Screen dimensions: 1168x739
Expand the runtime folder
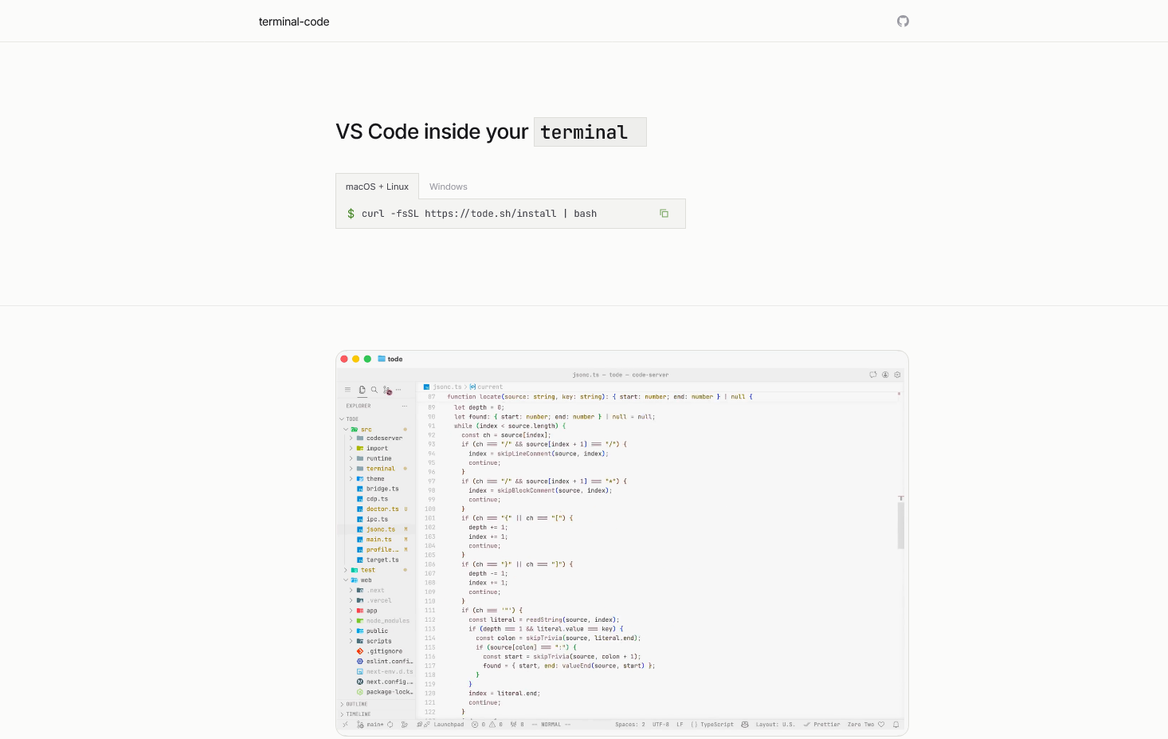coord(351,458)
